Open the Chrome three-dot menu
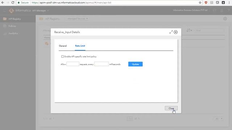The width and height of the screenshot is (232, 130). tap(229, 3)
